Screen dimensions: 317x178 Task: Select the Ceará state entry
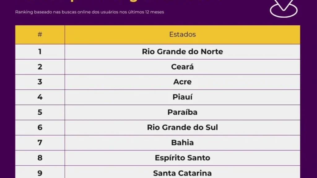point(182,67)
